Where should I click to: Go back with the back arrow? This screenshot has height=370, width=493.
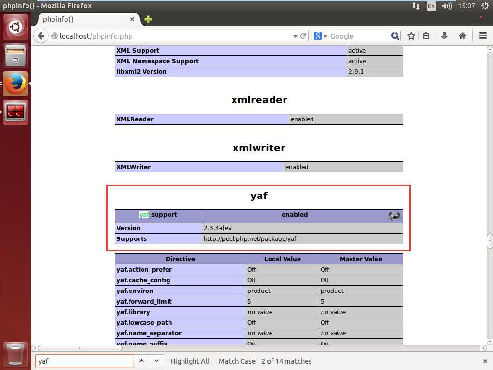pyautogui.click(x=41, y=36)
